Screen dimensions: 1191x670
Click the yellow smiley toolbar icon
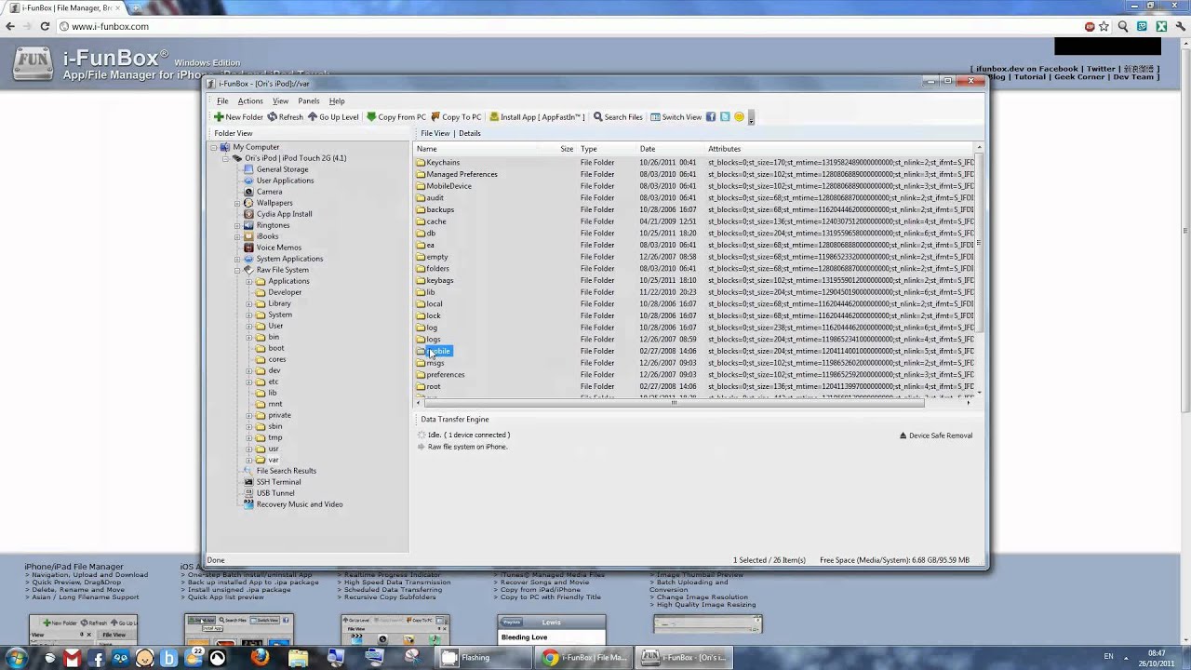pos(739,117)
